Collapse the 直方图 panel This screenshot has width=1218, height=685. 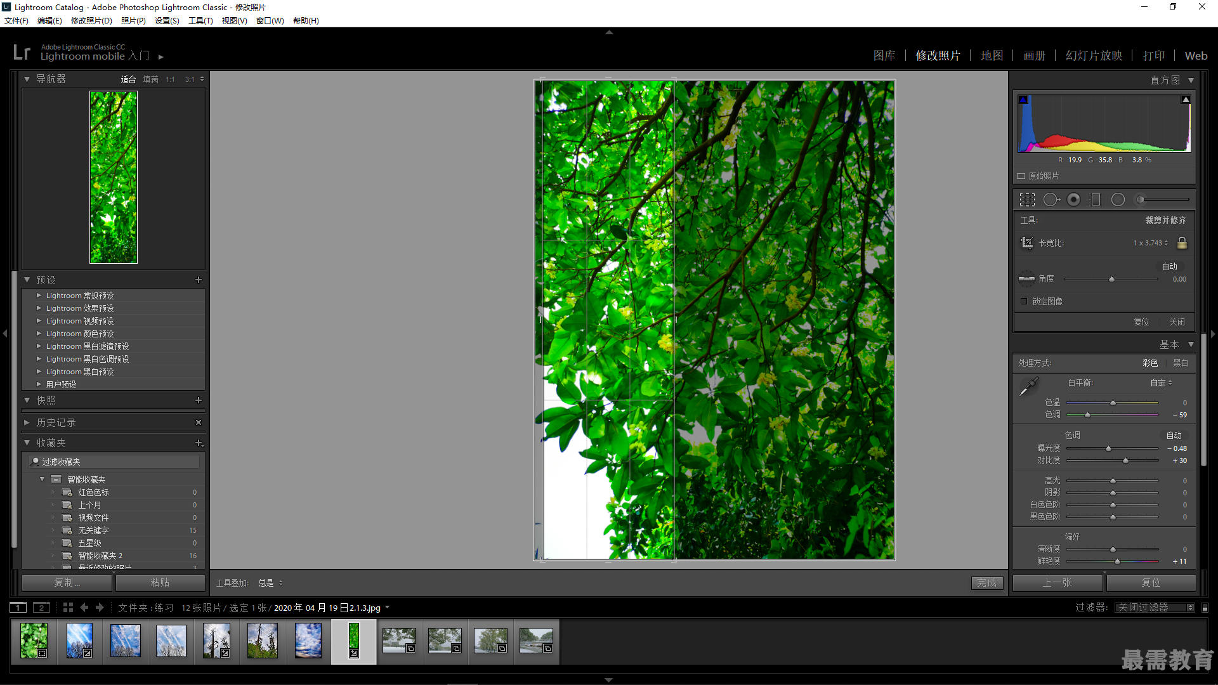point(1191,81)
